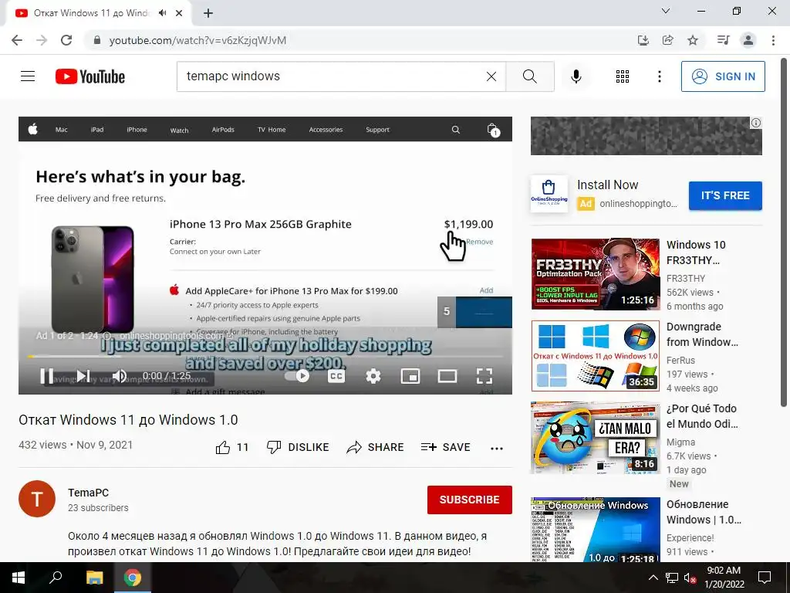Open more actions ellipsis under video

click(497, 448)
